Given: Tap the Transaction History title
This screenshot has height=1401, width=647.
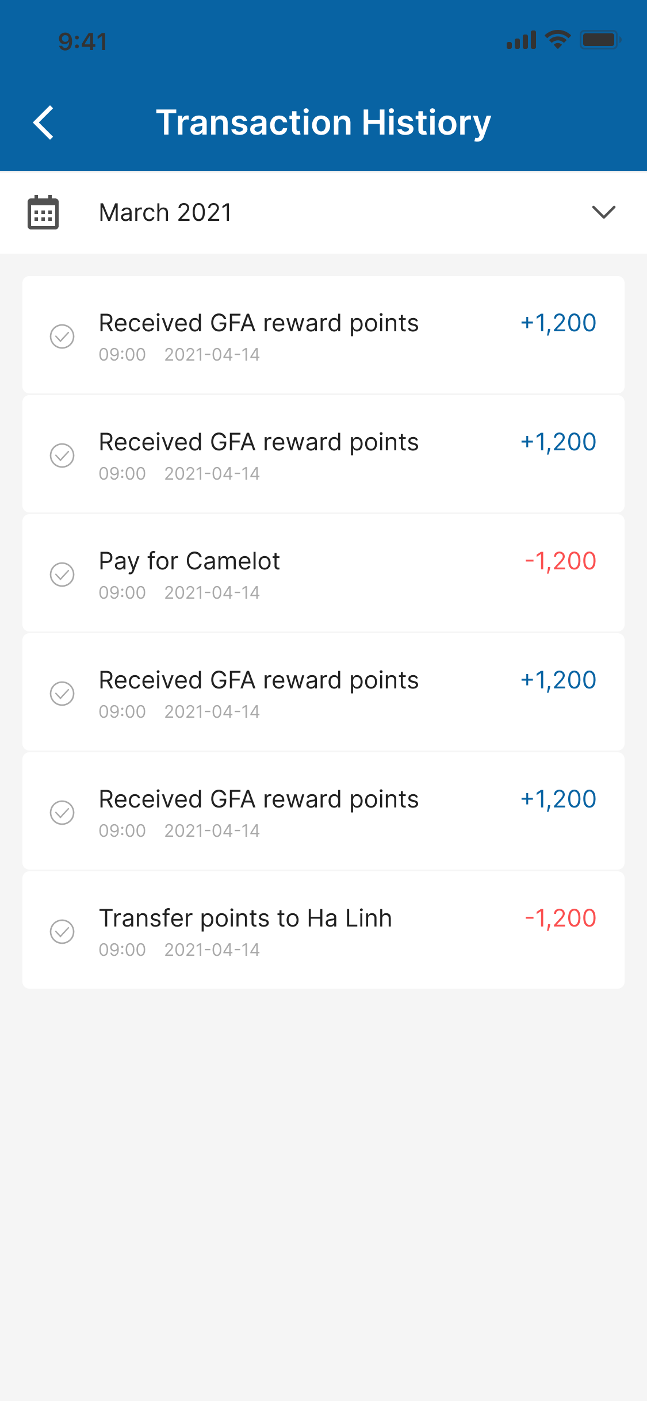Looking at the screenshot, I should click(323, 123).
